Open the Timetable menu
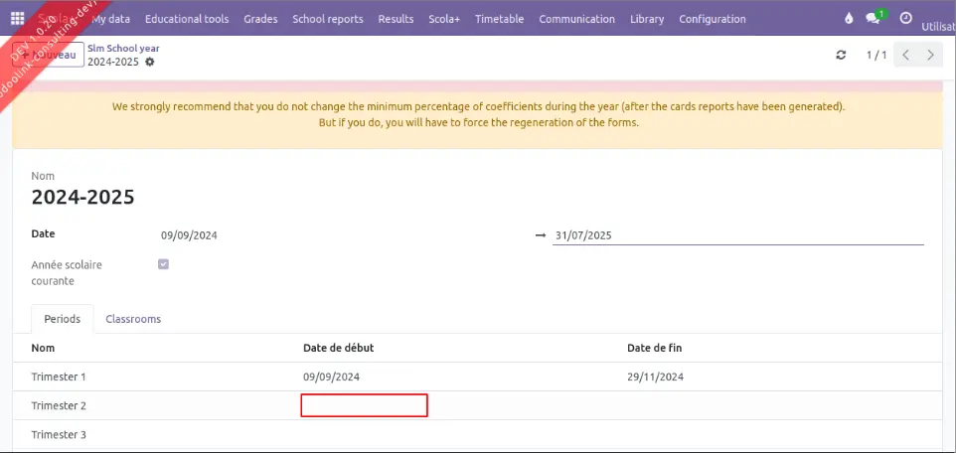956x453 pixels. (x=500, y=19)
